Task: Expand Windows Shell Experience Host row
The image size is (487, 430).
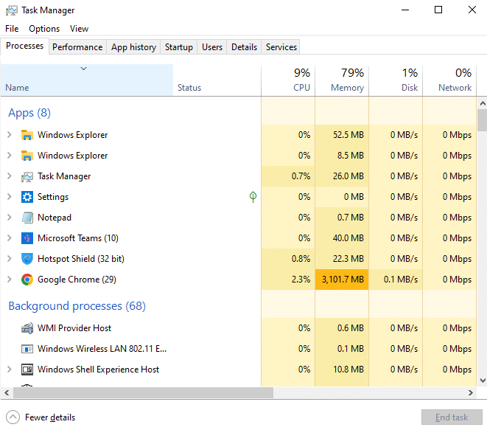Action: tap(10, 369)
